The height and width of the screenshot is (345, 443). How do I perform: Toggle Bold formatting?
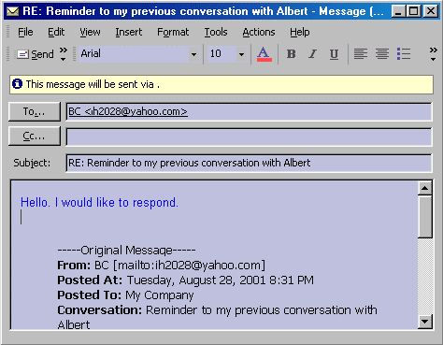(x=292, y=54)
